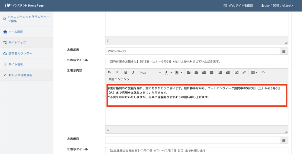The width and height of the screenshot is (302, 154).
Task: Open サイトマップ in the sidebar
Action: pyautogui.click(x=17, y=42)
